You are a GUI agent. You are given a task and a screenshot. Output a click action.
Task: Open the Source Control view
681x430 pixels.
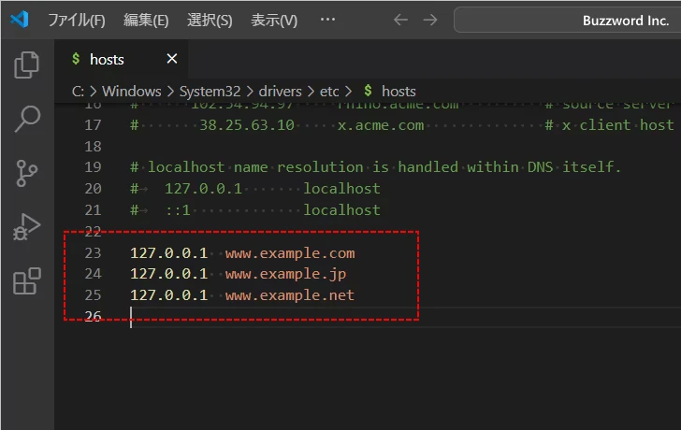point(27,173)
